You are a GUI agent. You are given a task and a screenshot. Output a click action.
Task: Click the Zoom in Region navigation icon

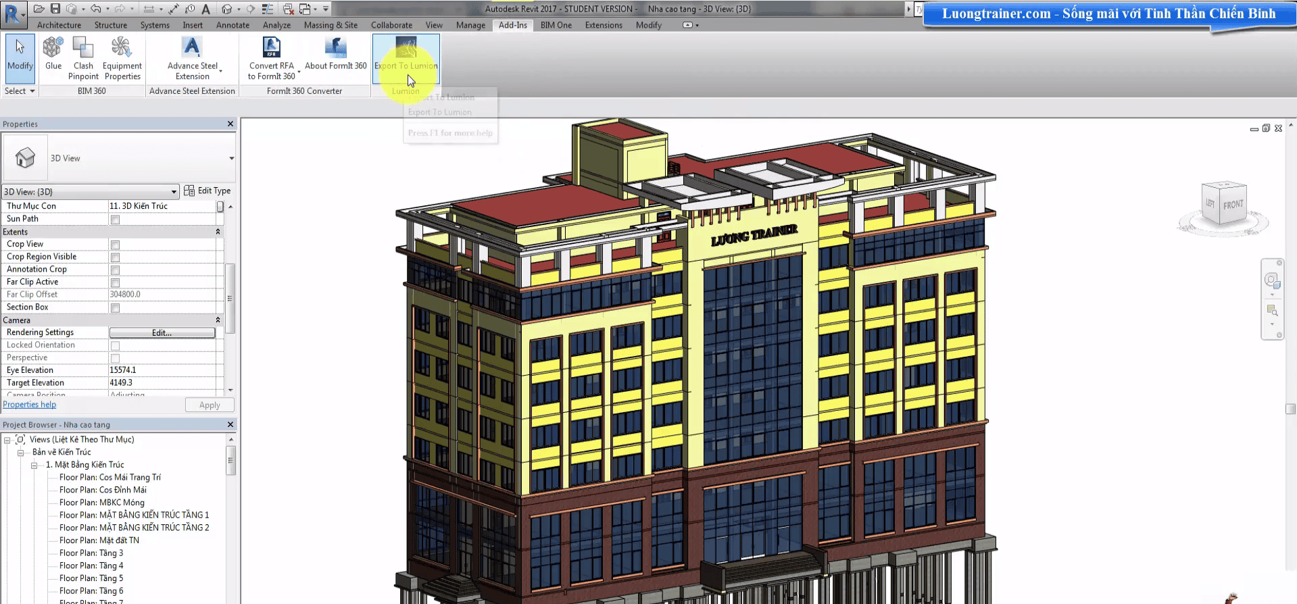pyautogui.click(x=1272, y=310)
